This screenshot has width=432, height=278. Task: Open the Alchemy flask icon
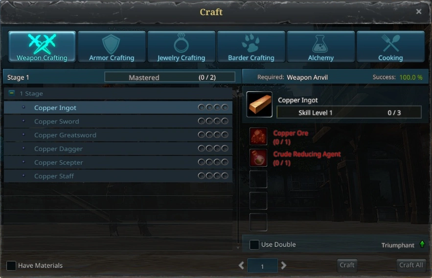[320, 43]
